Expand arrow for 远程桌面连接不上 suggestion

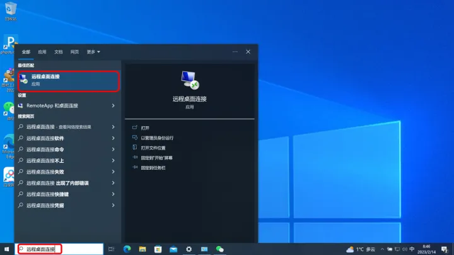tap(113, 160)
